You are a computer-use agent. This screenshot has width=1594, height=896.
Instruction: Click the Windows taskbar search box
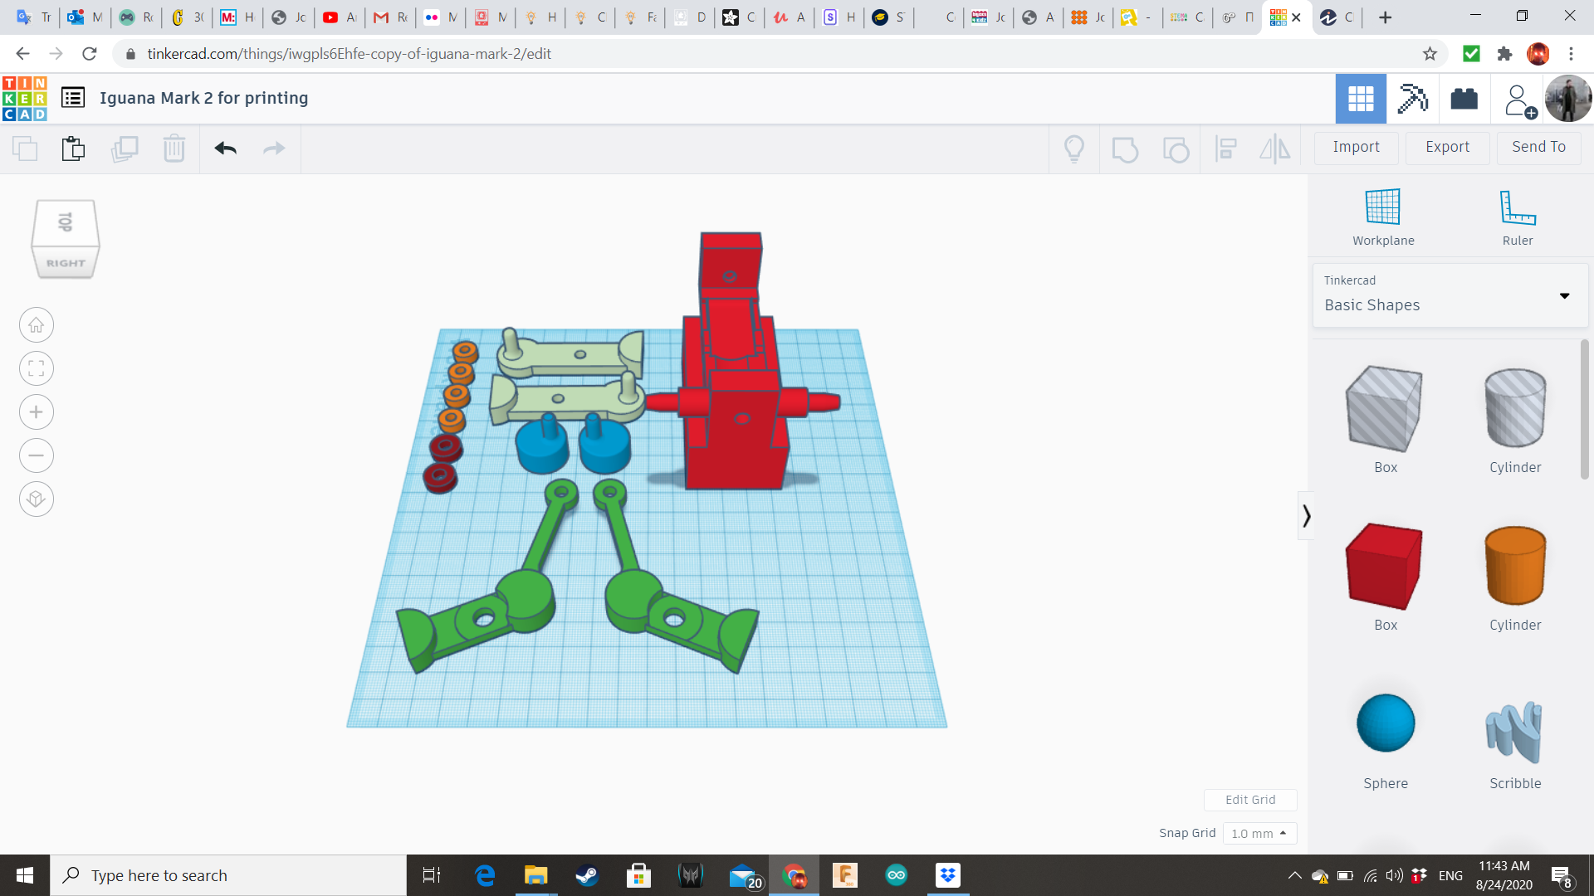228,875
